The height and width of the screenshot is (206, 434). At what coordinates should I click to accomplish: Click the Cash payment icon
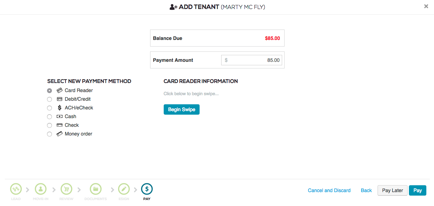coord(59,116)
